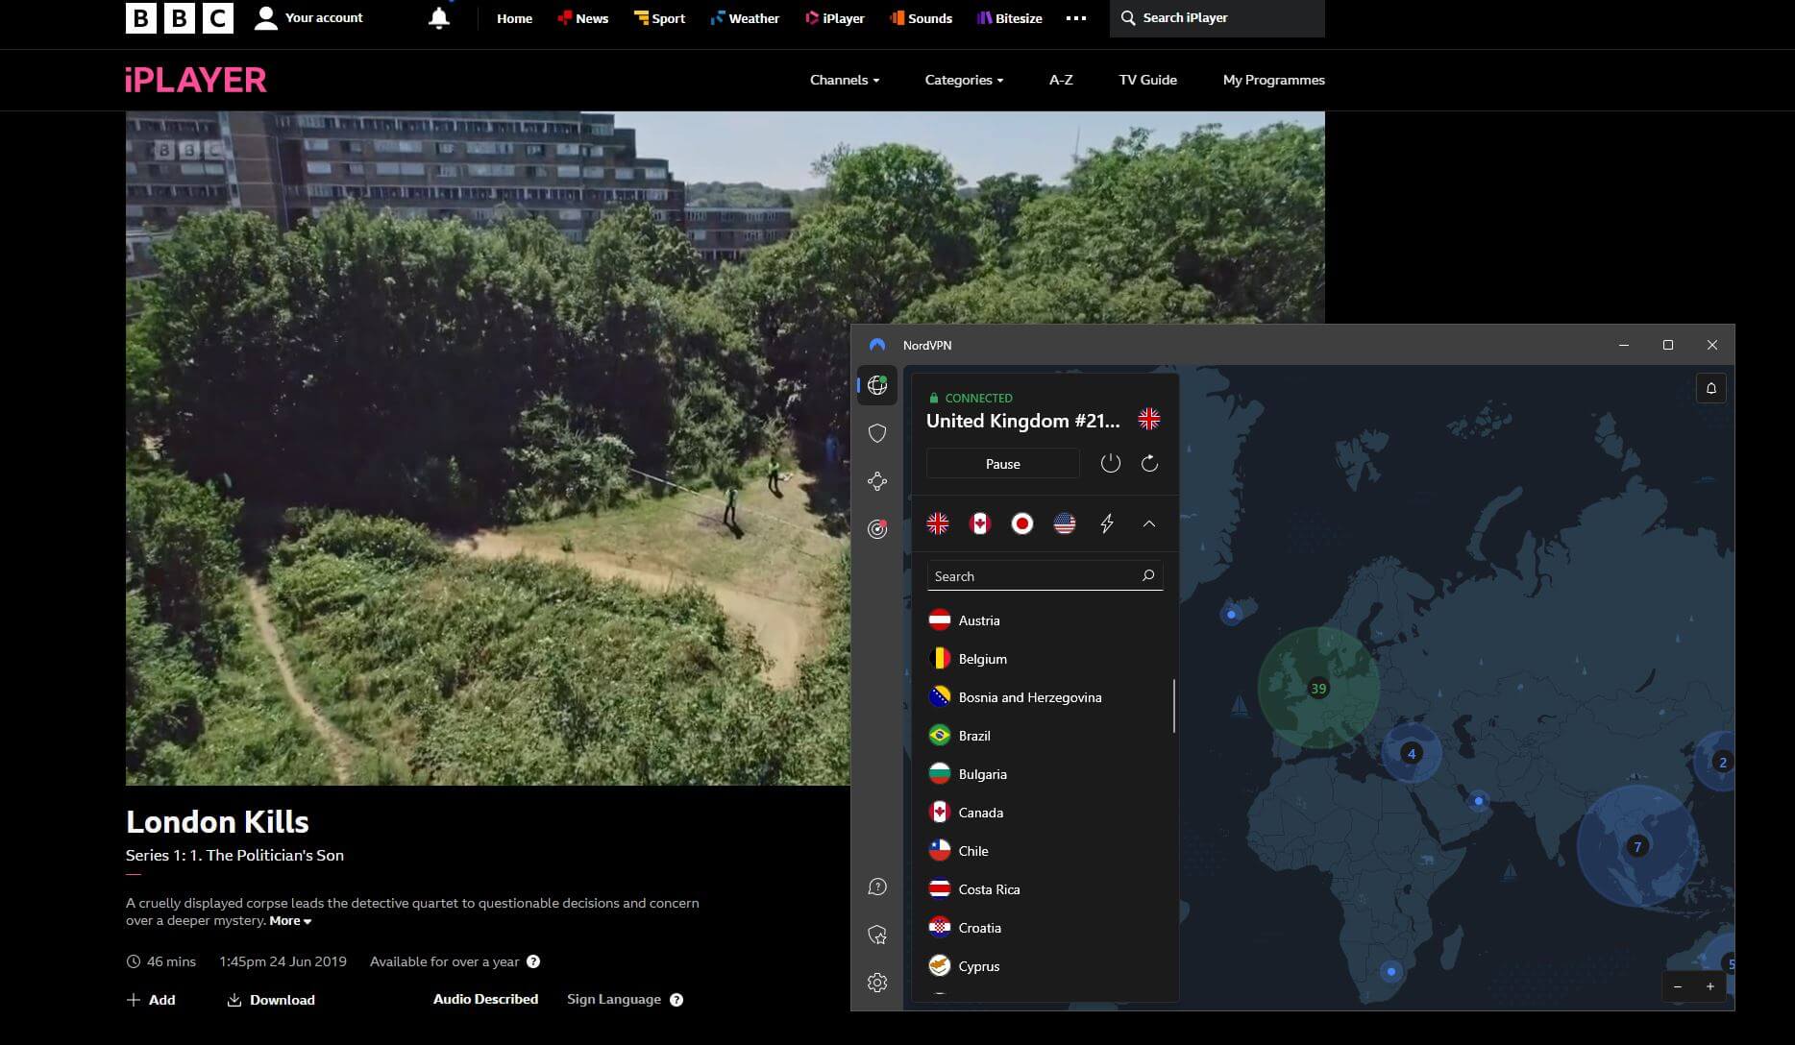
Task: Select Cyprus in the country list
Action: pos(1044,966)
